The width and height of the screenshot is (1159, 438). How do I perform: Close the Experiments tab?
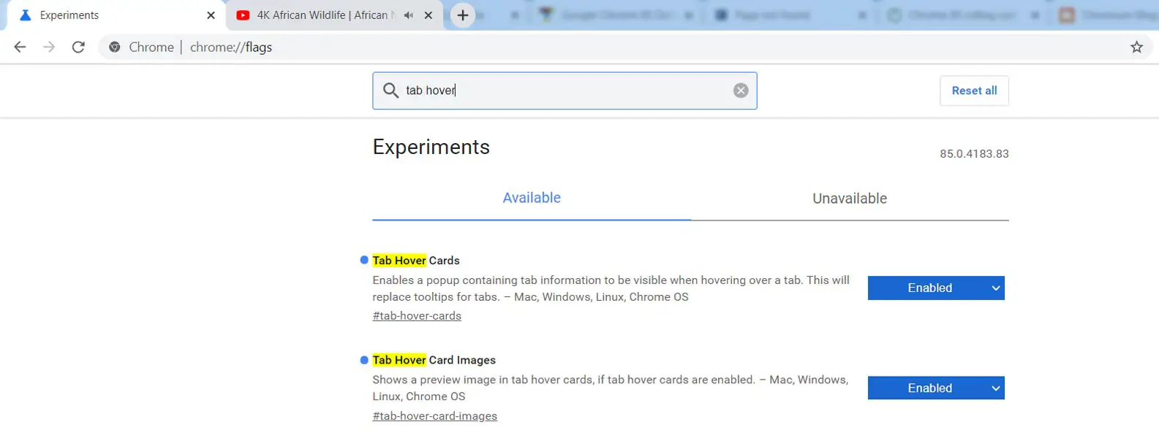pos(211,15)
